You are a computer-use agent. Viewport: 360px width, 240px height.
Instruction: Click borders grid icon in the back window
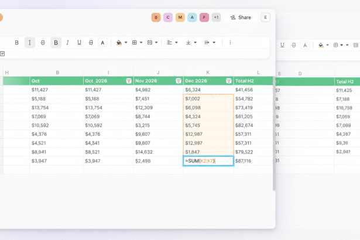(335, 45)
